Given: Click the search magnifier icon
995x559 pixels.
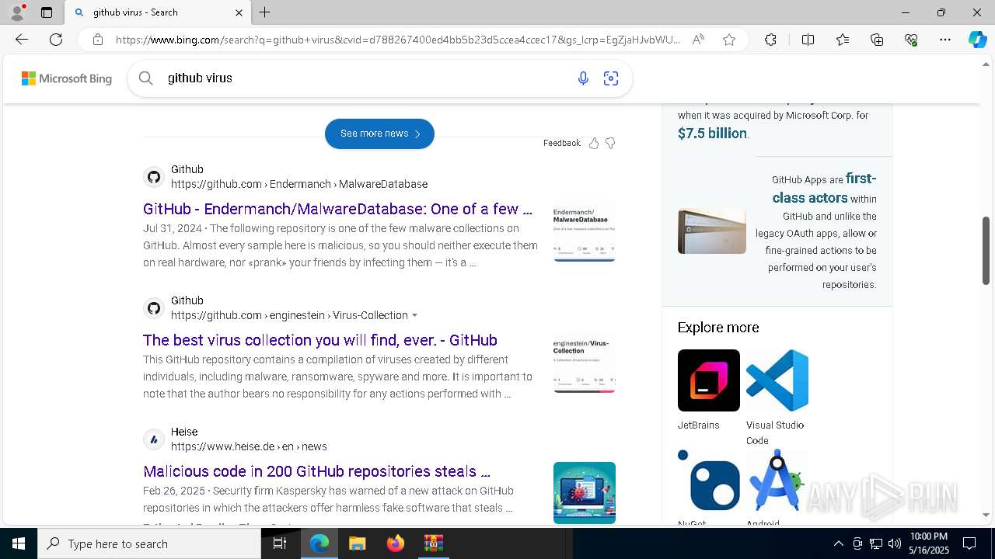Looking at the screenshot, I should pyautogui.click(x=145, y=78).
